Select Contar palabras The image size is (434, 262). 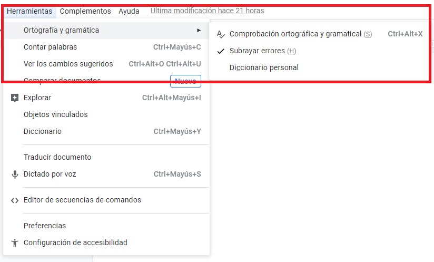point(50,47)
